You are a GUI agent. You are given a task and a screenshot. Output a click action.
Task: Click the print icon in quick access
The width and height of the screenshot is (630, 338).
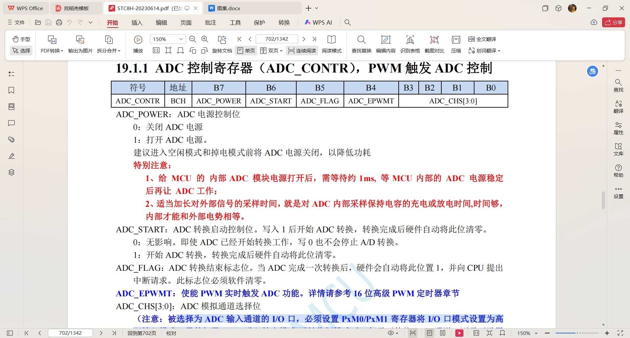click(59, 22)
